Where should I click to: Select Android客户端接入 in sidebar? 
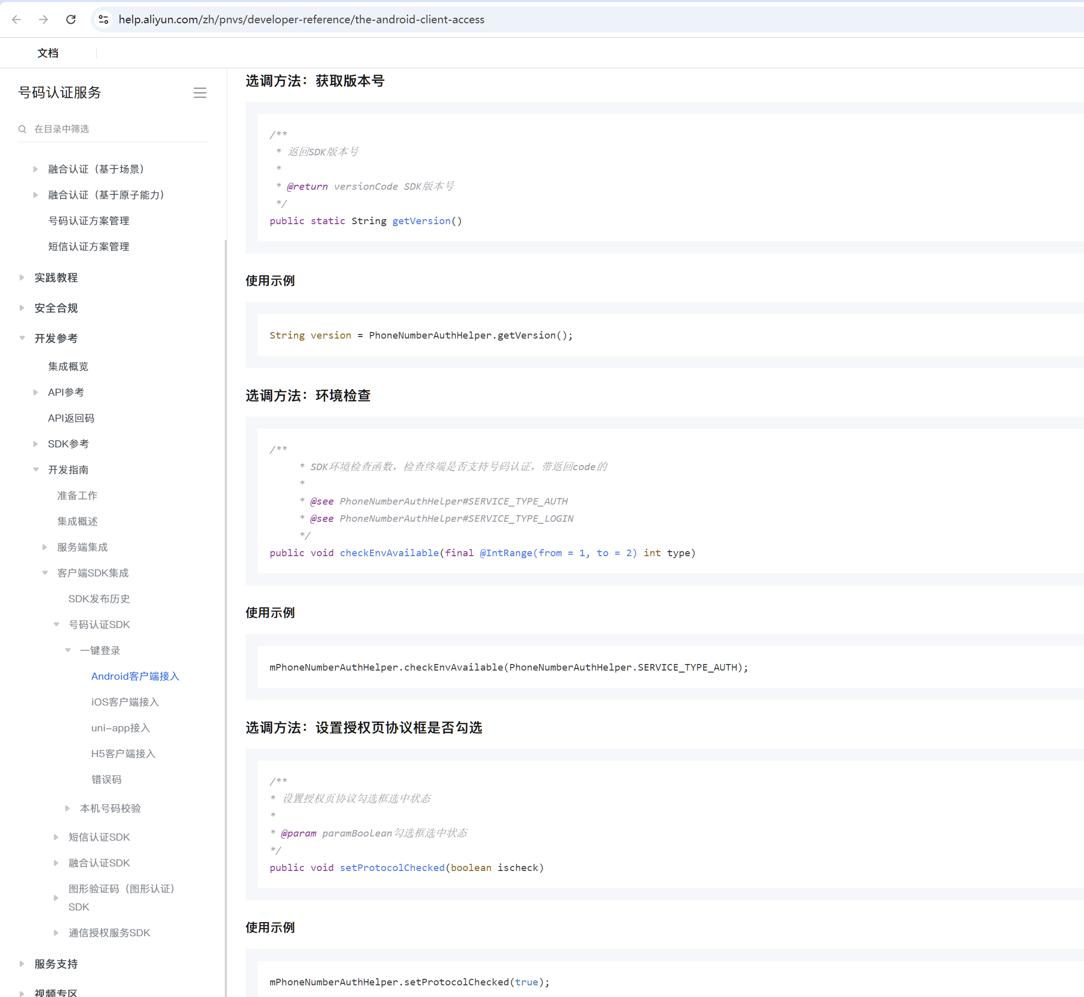click(x=135, y=676)
